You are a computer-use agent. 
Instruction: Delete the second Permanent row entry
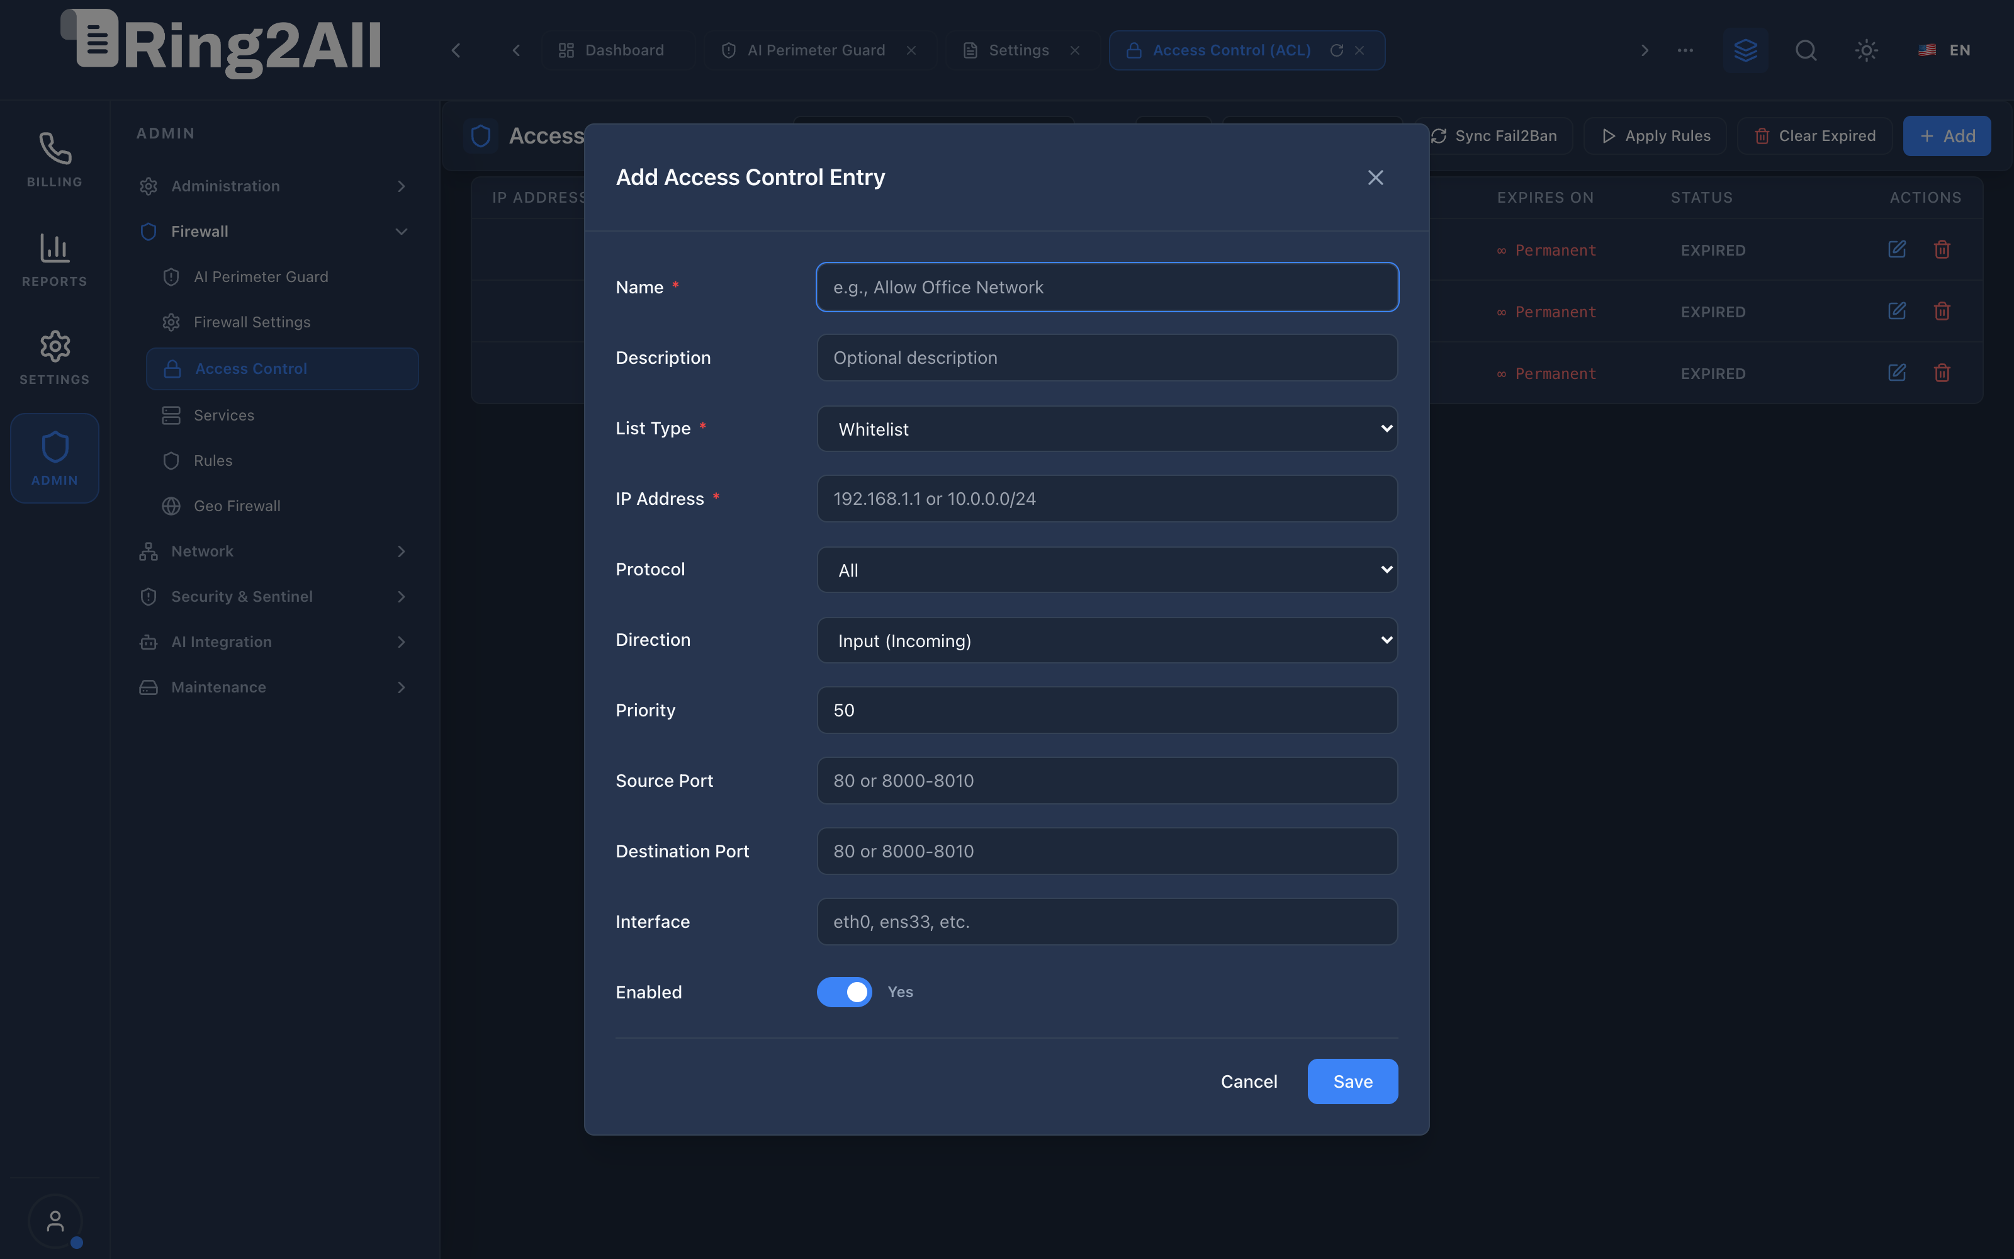coord(1942,310)
